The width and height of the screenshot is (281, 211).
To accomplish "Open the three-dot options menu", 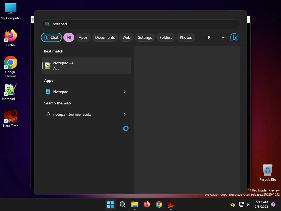I will click(x=223, y=37).
